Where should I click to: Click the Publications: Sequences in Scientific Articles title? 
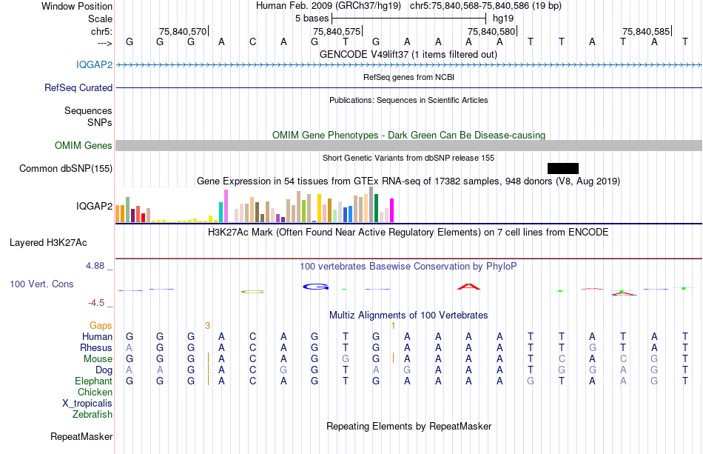pyautogui.click(x=408, y=100)
